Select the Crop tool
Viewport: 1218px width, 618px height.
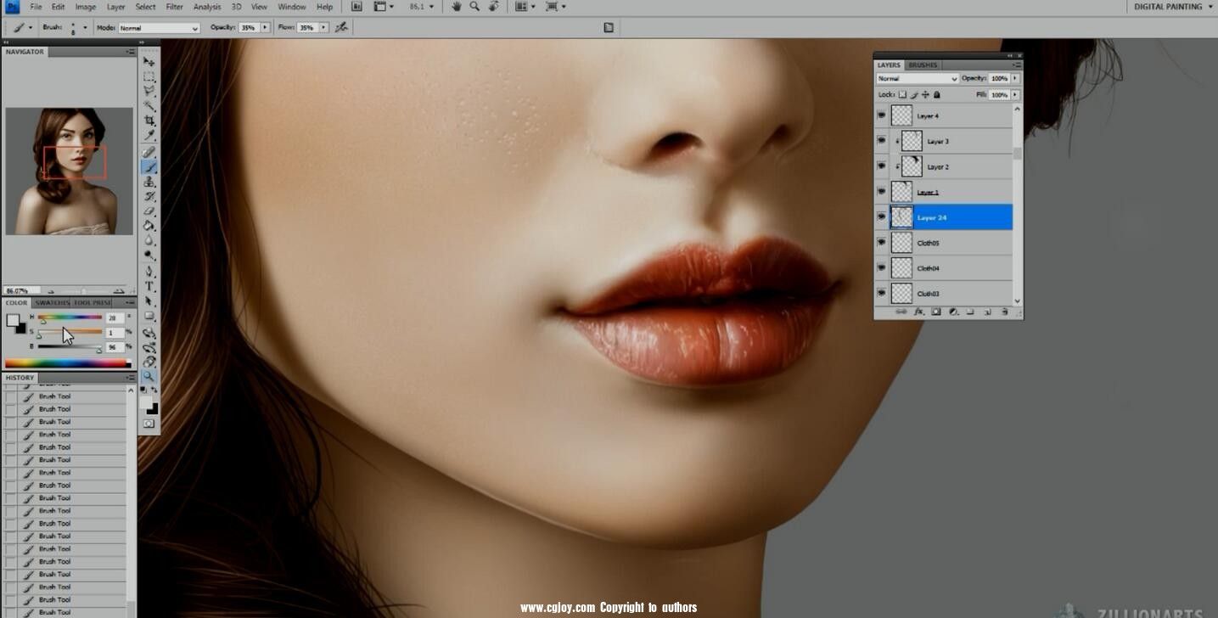[x=149, y=121]
